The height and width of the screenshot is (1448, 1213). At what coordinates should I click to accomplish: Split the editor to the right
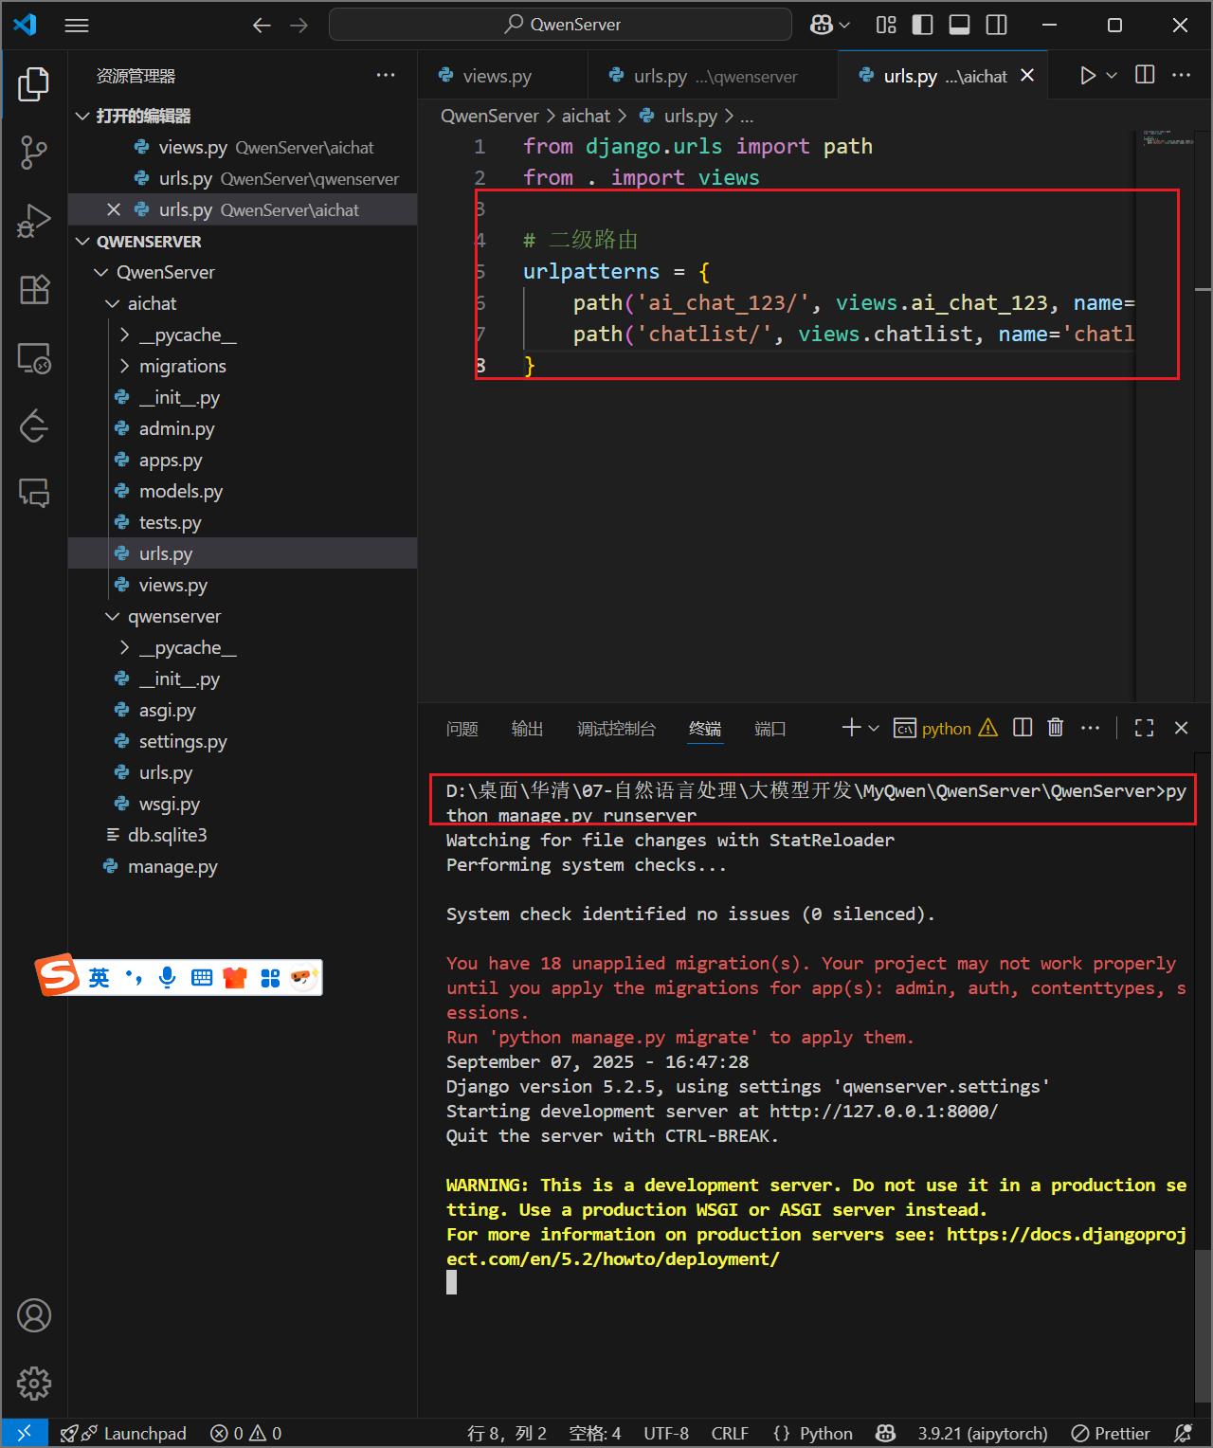(1145, 76)
